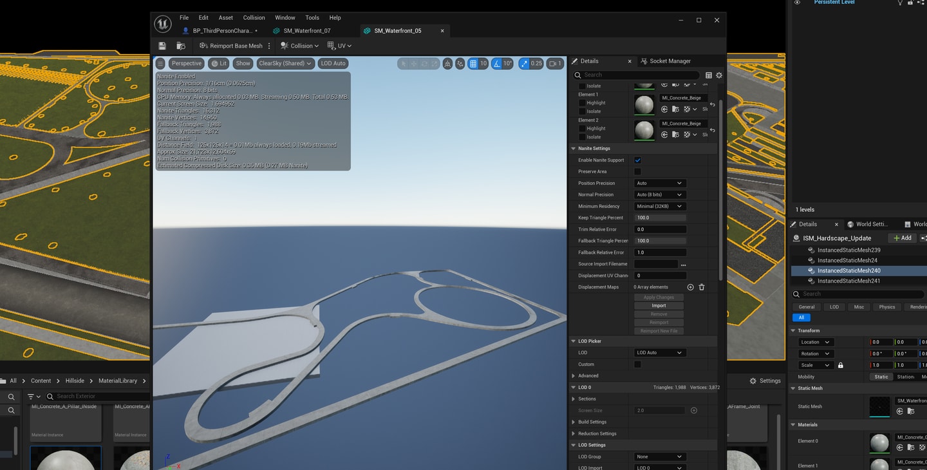Open Normal Precision dropdown
This screenshot has height=470, width=927.
(x=660, y=194)
